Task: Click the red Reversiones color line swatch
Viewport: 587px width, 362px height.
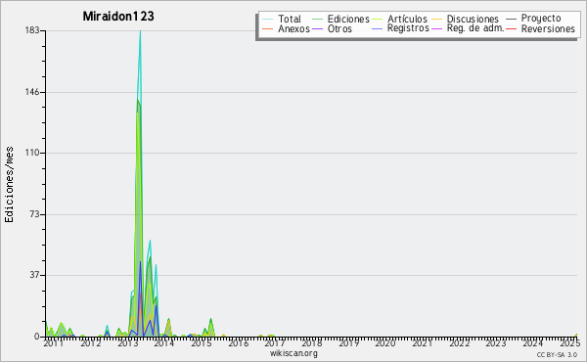Action: (511, 28)
